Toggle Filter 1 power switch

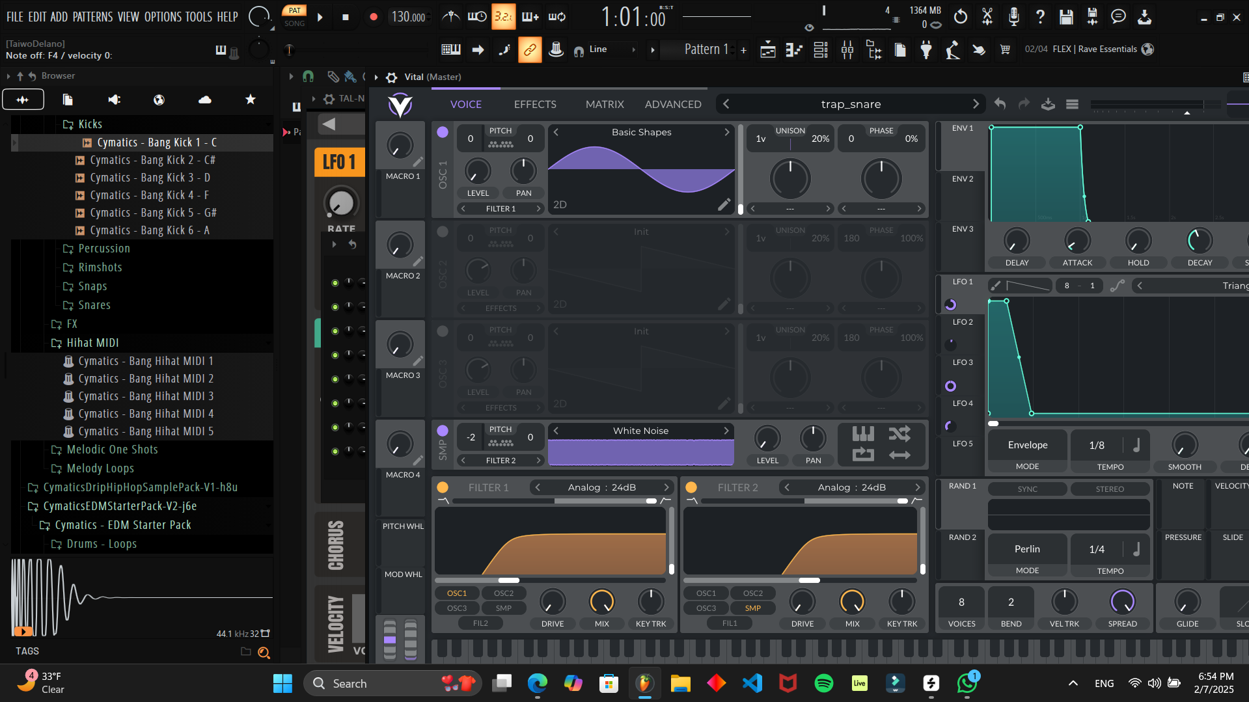[443, 487]
